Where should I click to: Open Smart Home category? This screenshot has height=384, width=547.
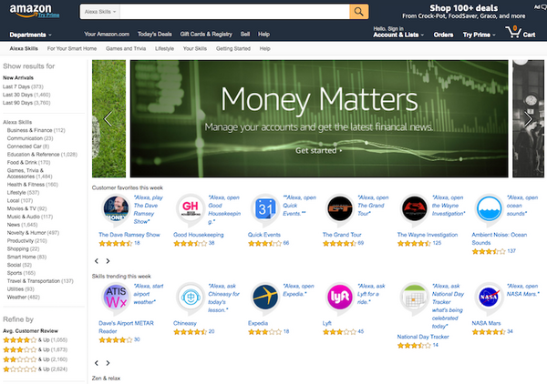click(x=26, y=257)
